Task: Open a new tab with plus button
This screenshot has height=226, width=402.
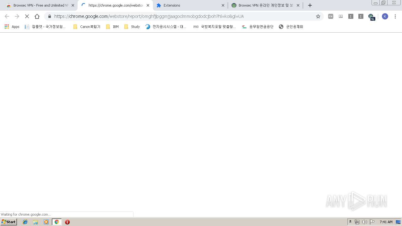Action: pyautogui.click(x=310, y=5)
